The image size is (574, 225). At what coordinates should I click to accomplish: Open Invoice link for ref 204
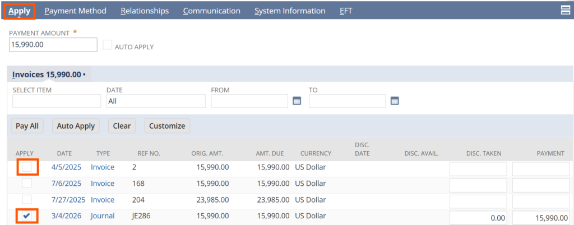click(103, 200)
